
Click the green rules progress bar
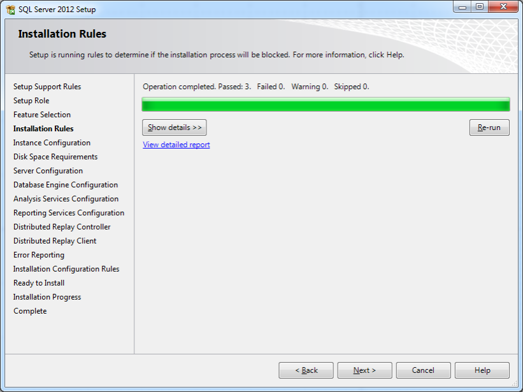pyautogui.click(x=326, y=105)
